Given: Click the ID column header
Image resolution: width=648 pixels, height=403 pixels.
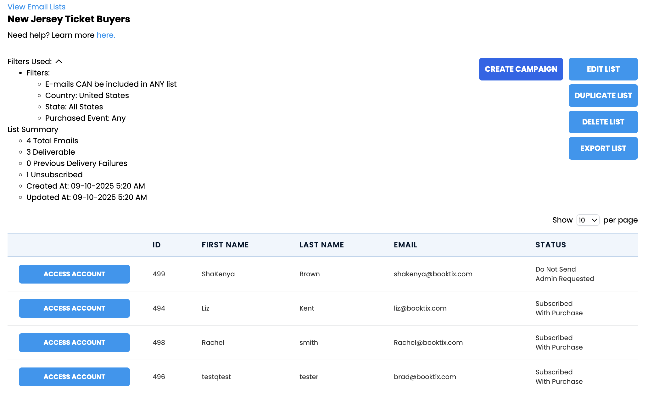Looking at the screenshot, I should (156, 245).
